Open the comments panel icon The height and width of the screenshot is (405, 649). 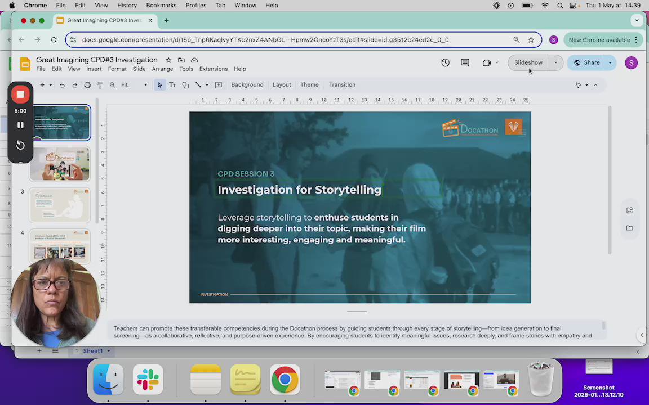point(465,62)
